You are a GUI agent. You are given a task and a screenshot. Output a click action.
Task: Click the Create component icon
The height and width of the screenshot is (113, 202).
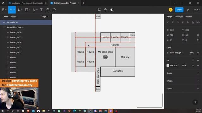pos(105,10)
